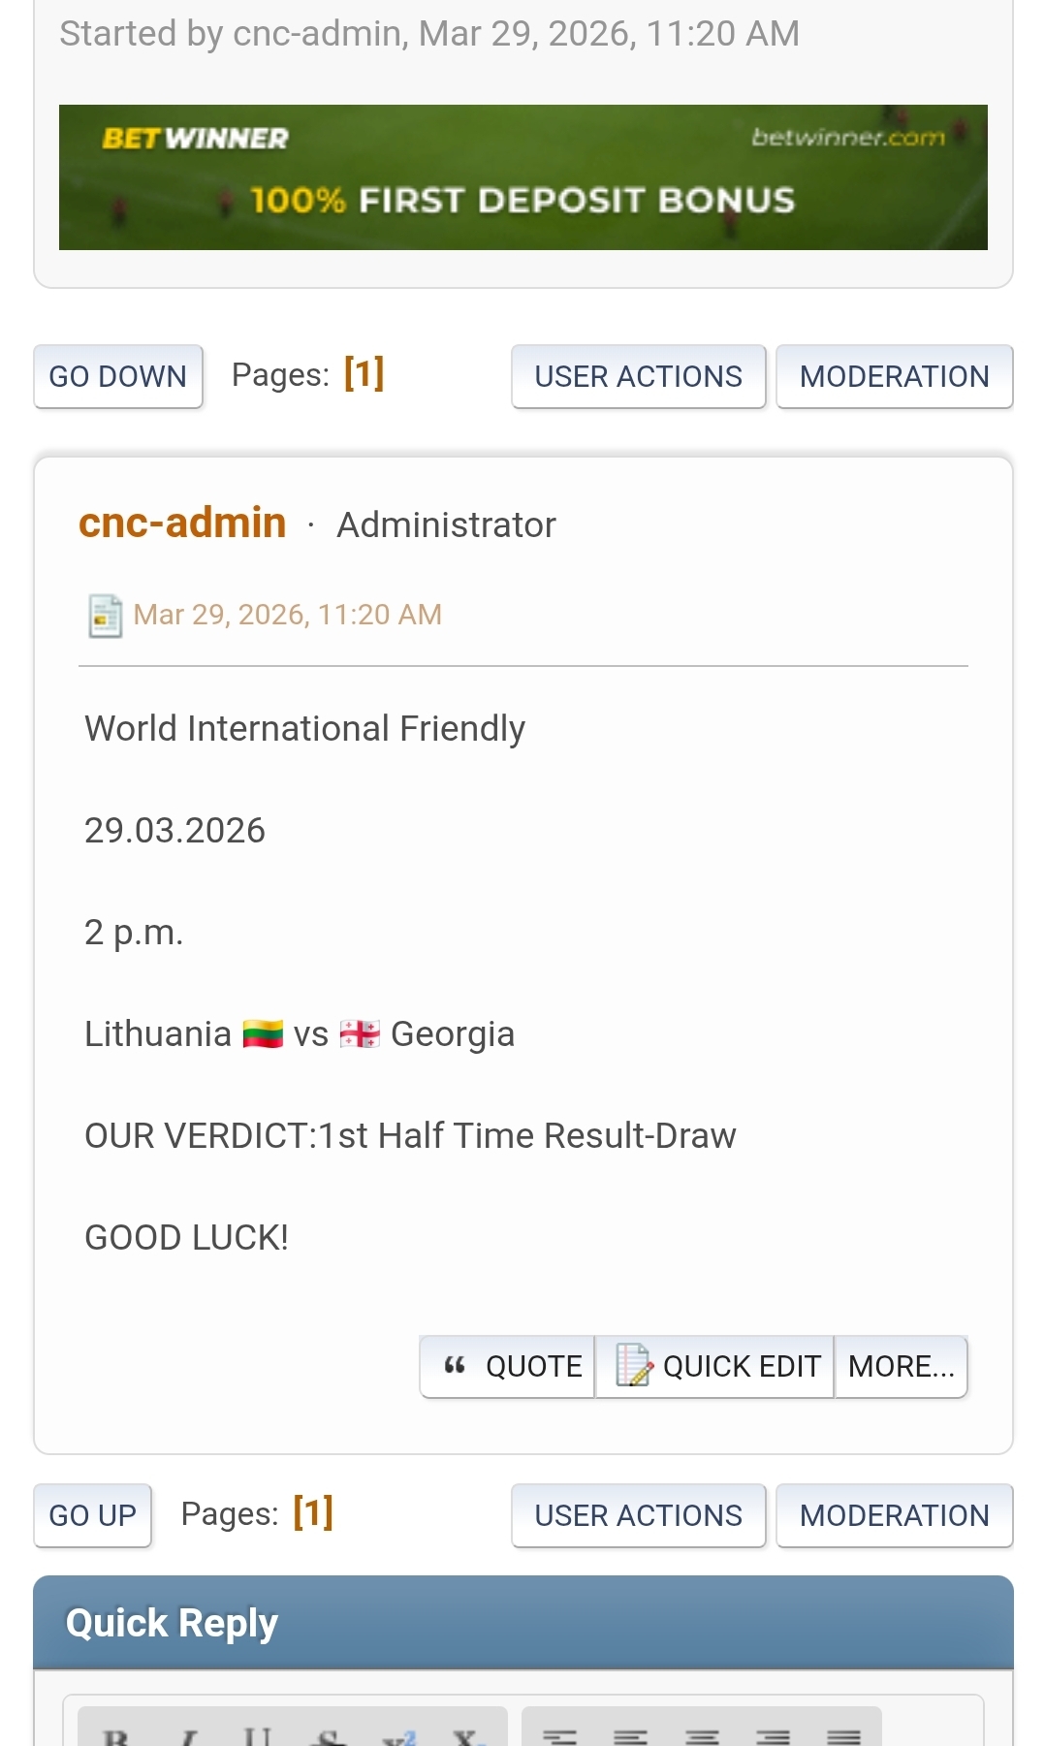Open USER ACTIONS menu above the post
Image resolution: width=1045 pixels, height=1746 pixels.
coord(638,376)
